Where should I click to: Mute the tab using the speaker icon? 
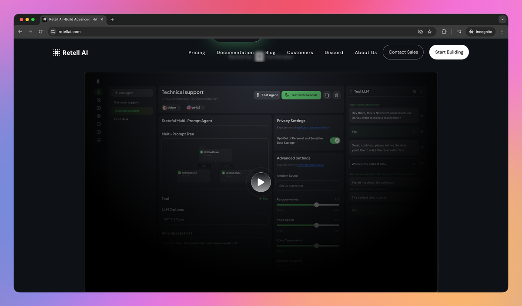95,20
